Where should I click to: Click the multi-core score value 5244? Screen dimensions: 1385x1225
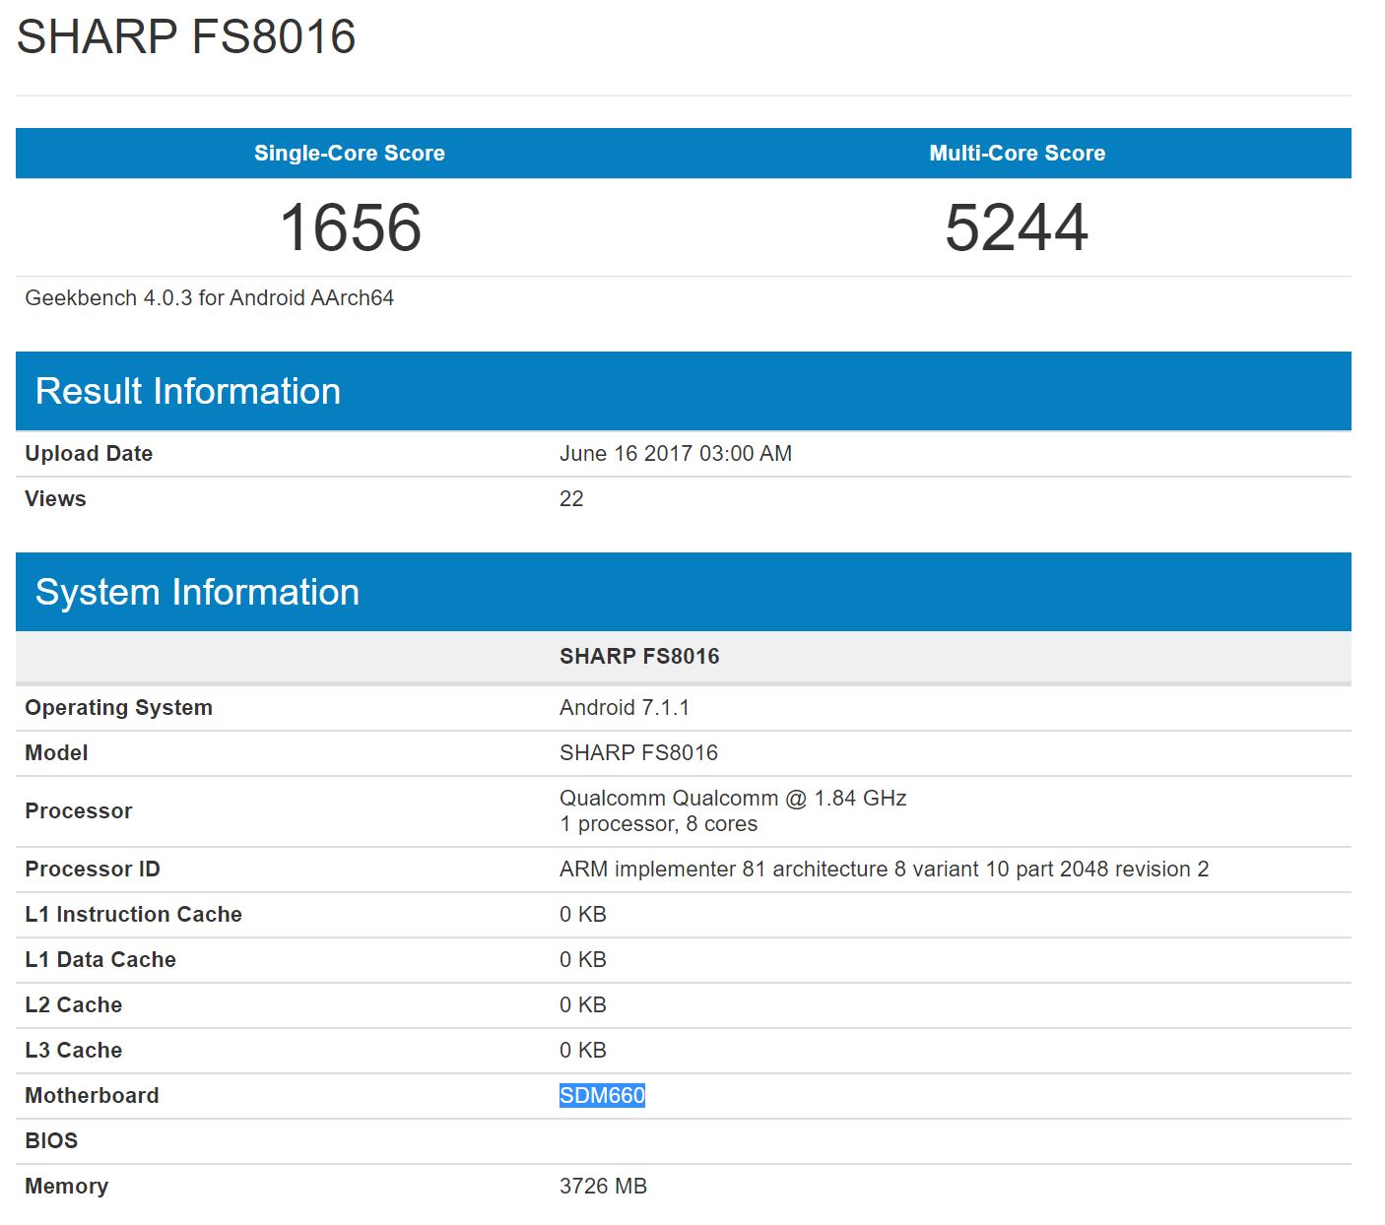tap(1016, 227)
